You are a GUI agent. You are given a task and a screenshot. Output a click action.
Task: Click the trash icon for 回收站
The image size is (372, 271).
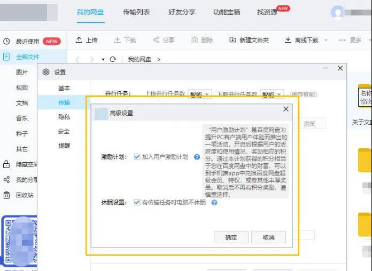point(6,195)
